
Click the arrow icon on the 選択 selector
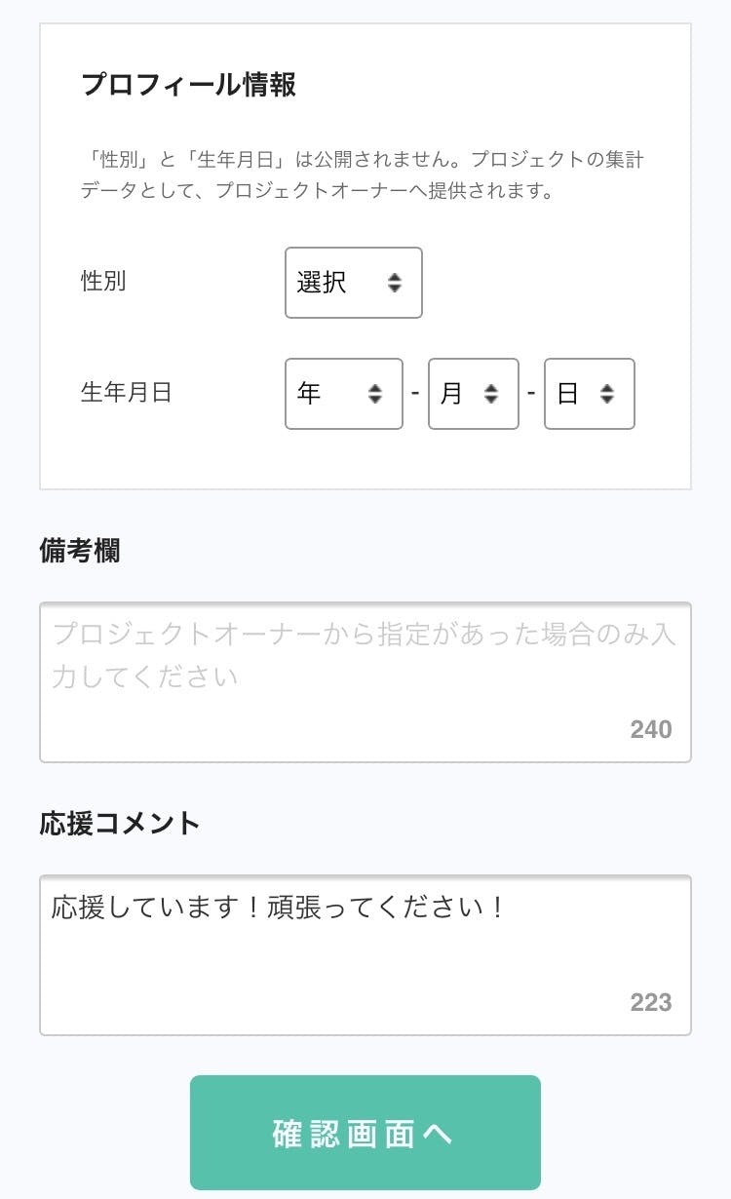point(395,283)
